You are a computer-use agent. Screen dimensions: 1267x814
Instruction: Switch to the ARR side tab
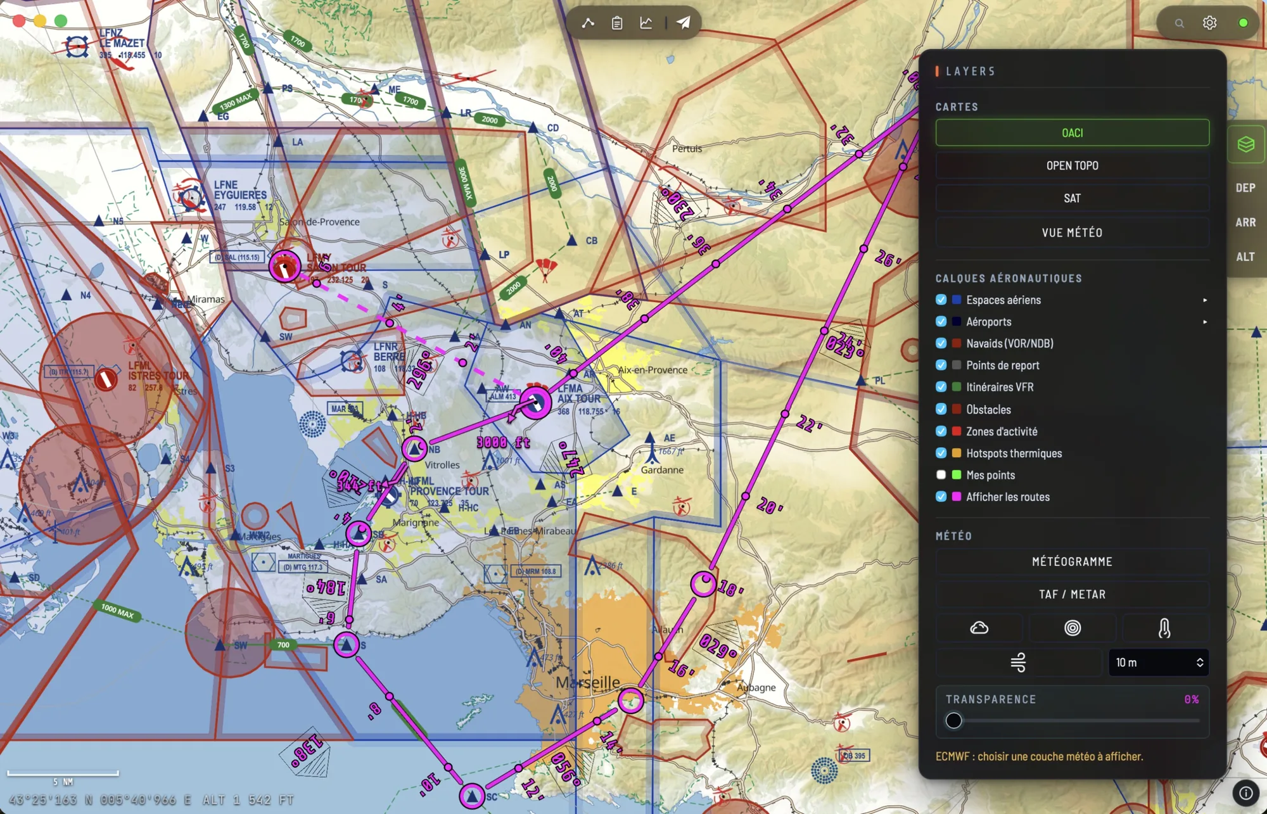1245,222
